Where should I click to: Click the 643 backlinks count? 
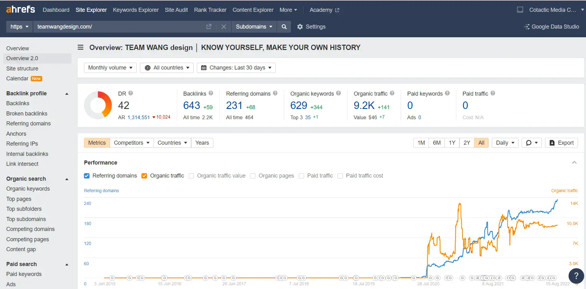click(x=191, y=106)
